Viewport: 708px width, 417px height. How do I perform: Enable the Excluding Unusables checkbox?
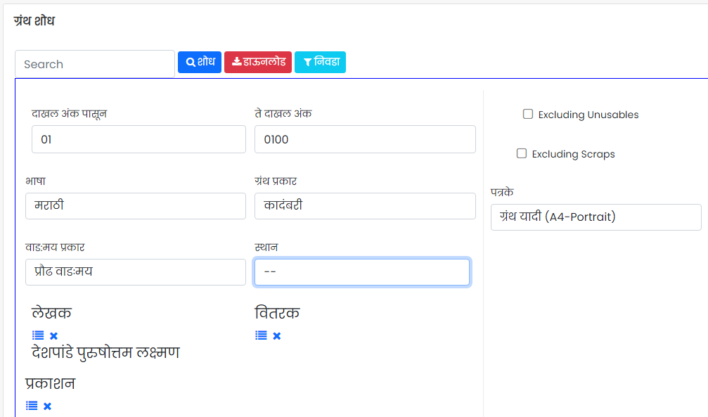pos(528,114)
